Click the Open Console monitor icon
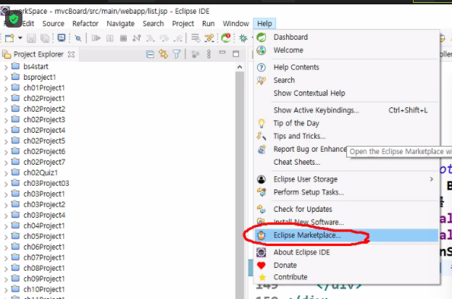The width and height of the screenshot is (452, 299). 62,38
